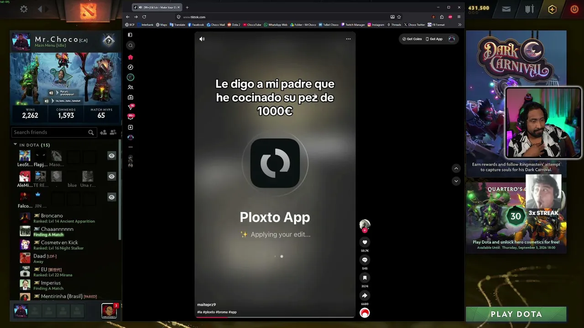
Task: Collapse the TikTok sidebar panel icon
Action: pyautogui.click(x=130, y=35)
